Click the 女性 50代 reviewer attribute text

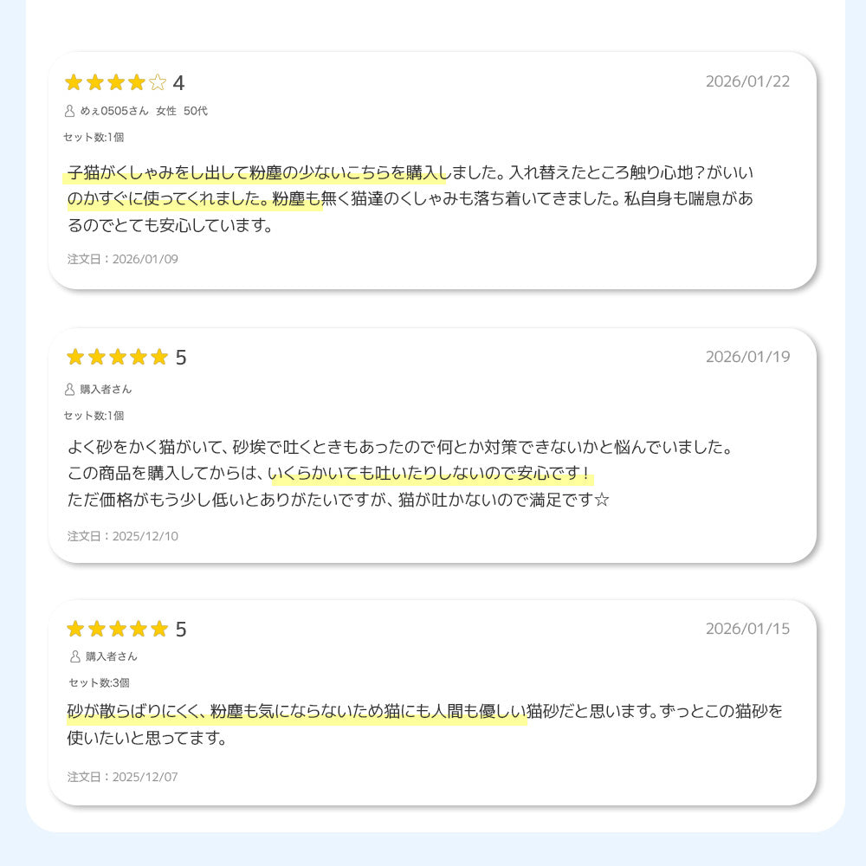pos(182,111)
